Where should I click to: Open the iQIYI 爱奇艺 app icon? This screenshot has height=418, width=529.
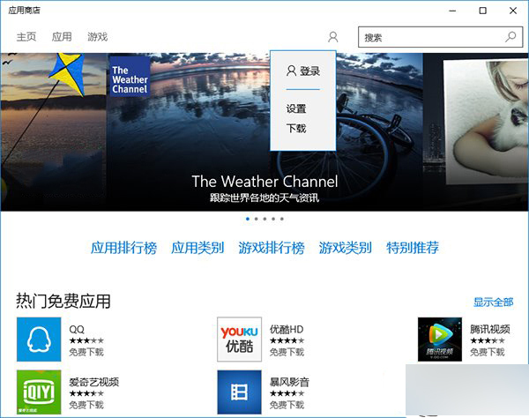[39, 392]
